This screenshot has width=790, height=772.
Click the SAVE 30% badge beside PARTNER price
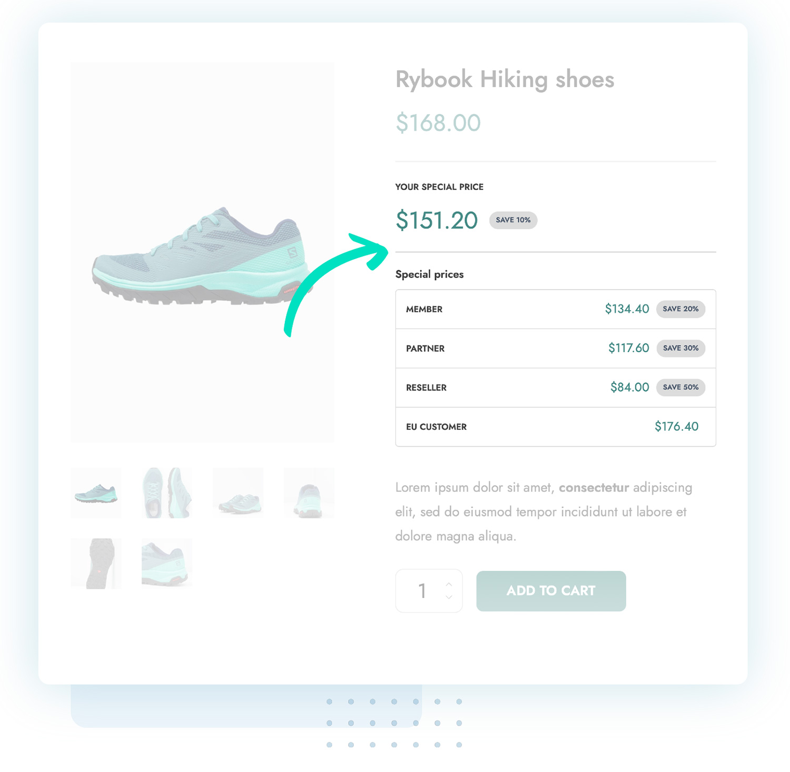point(680,348)
